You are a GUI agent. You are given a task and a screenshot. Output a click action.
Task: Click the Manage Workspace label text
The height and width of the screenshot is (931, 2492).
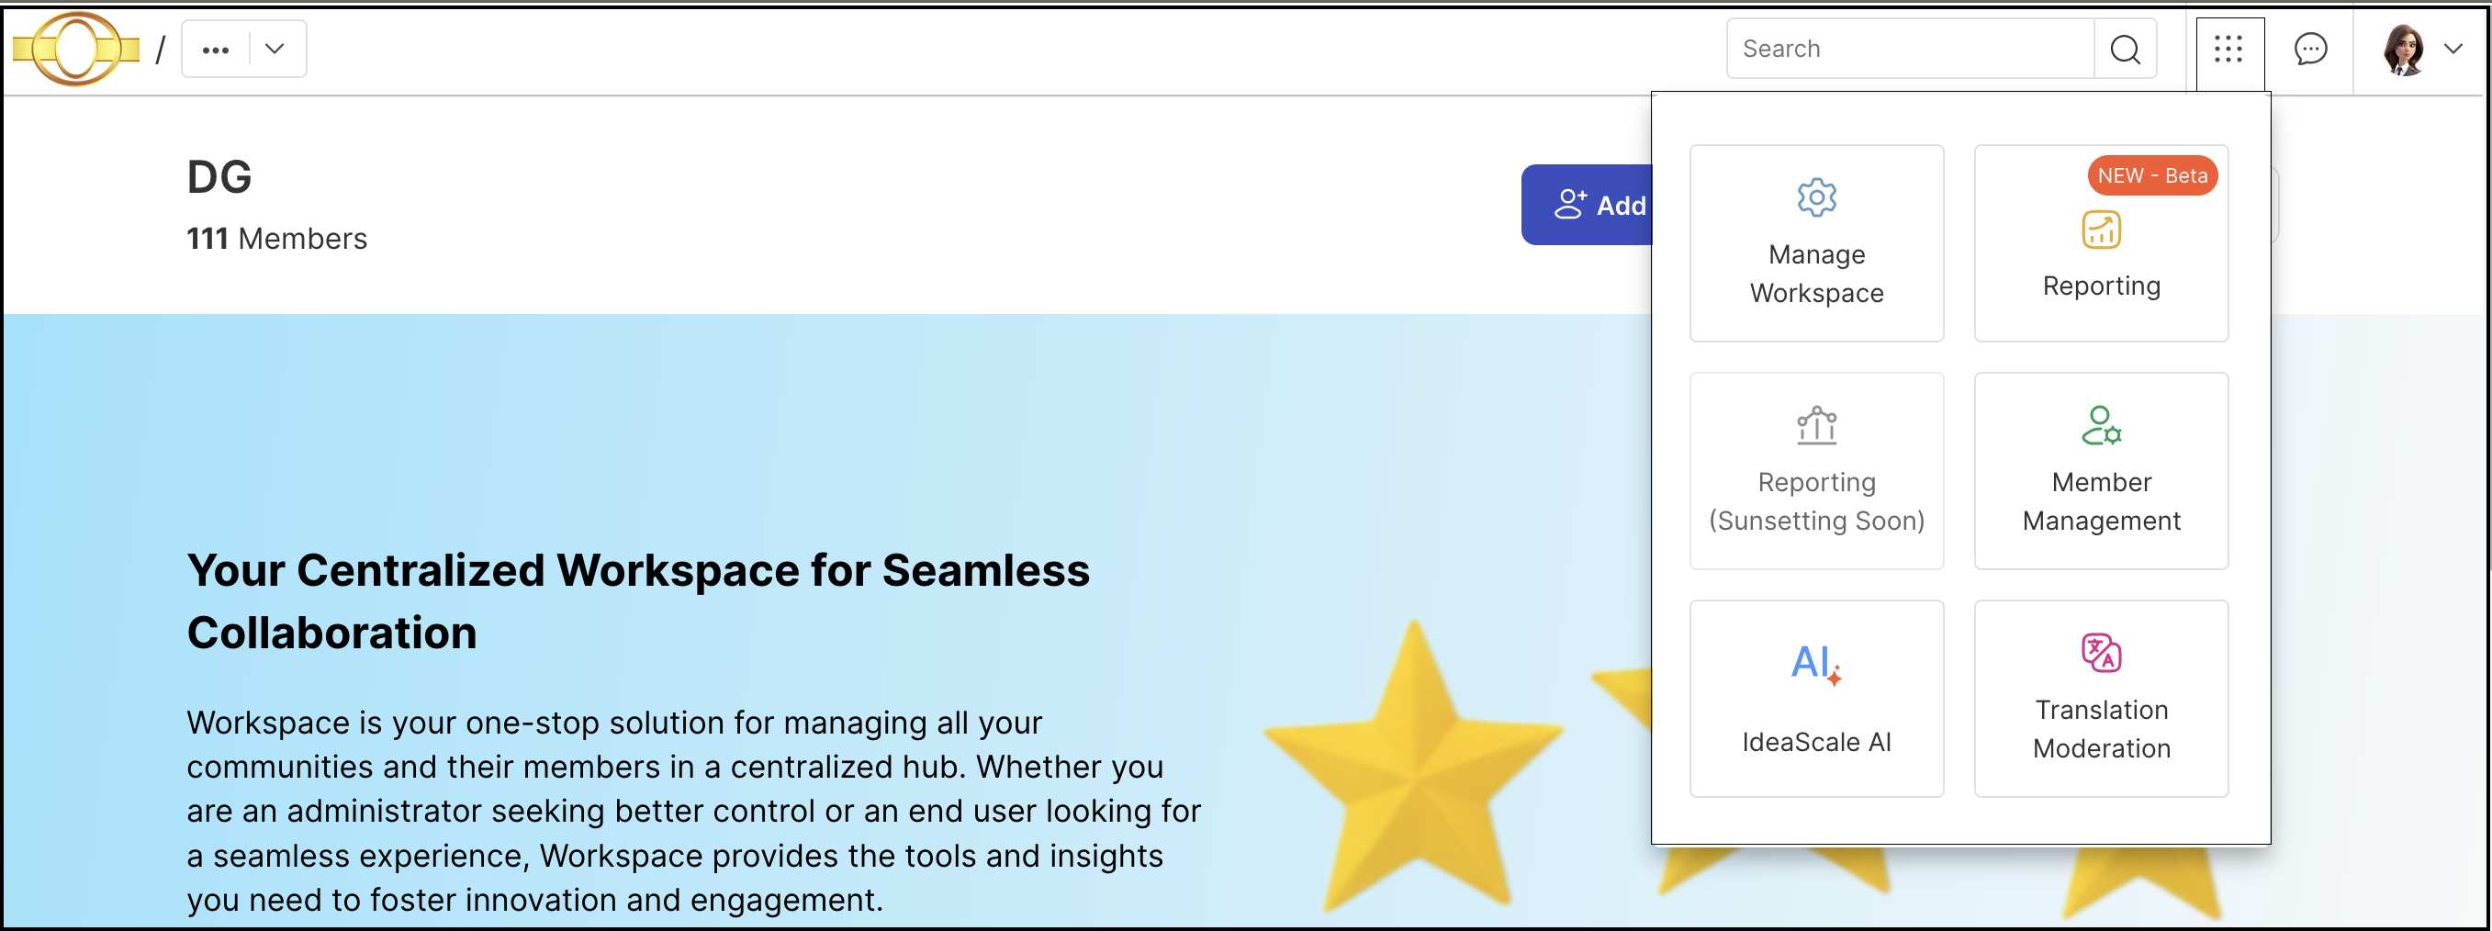pos(1816,274)
